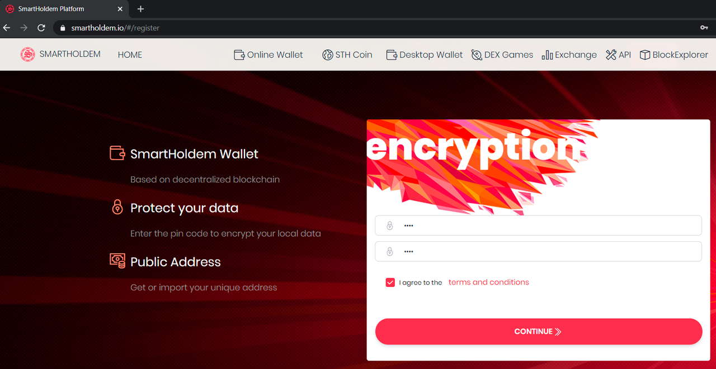
Task: Open the Online Wallet link
Action: pos(268,55)
